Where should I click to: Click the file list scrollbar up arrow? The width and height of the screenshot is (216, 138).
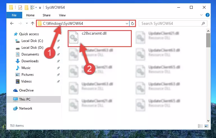208,31
